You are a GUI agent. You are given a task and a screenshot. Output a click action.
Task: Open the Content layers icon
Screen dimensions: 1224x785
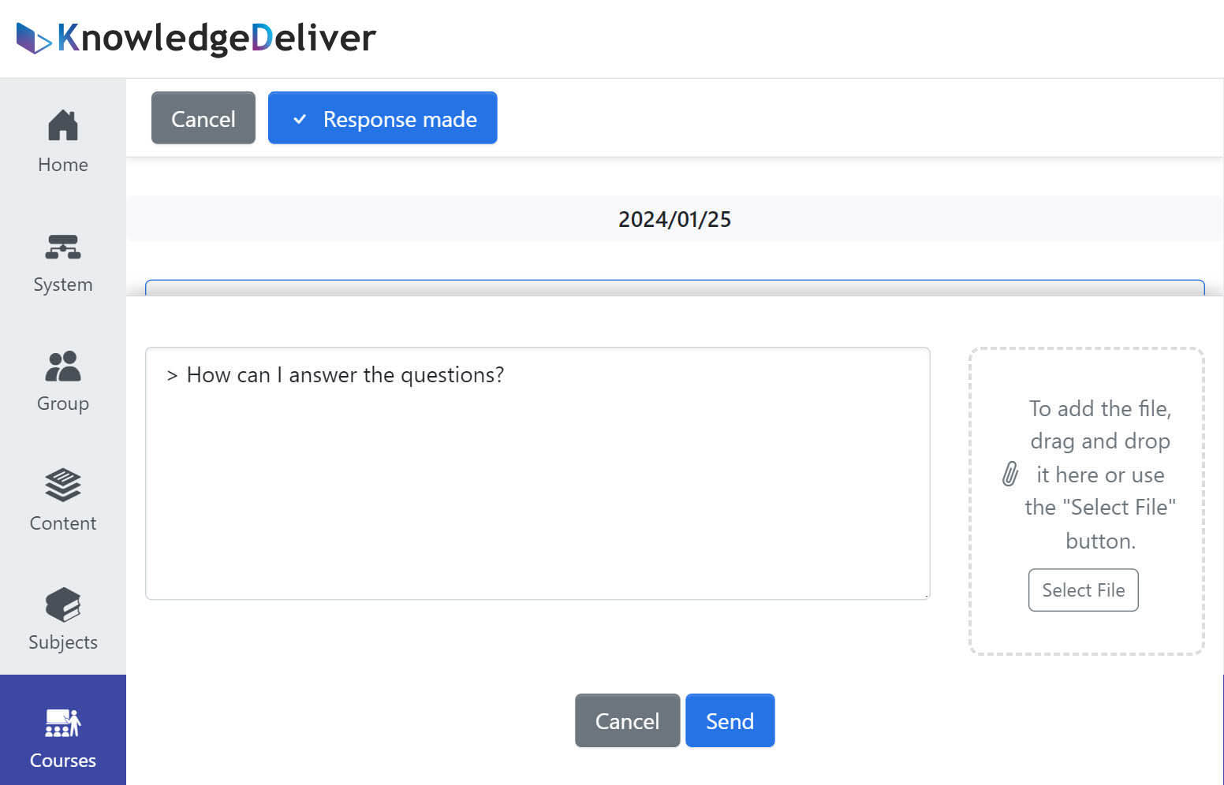click(x=63, y=486)
